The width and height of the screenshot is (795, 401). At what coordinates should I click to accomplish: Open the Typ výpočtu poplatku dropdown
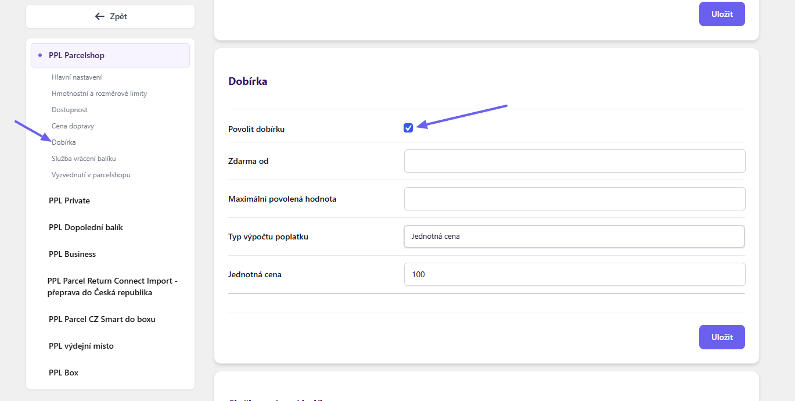point(574,237)
